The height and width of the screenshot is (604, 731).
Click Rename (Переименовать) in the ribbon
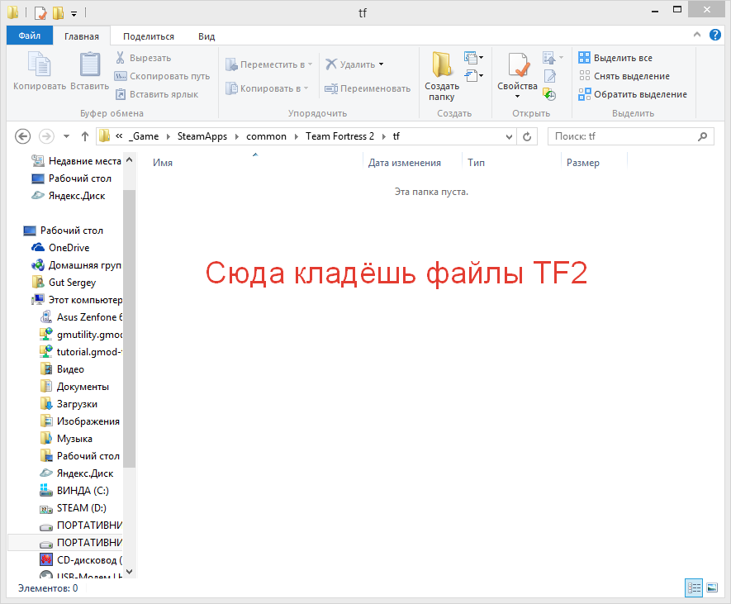(368, 88)
